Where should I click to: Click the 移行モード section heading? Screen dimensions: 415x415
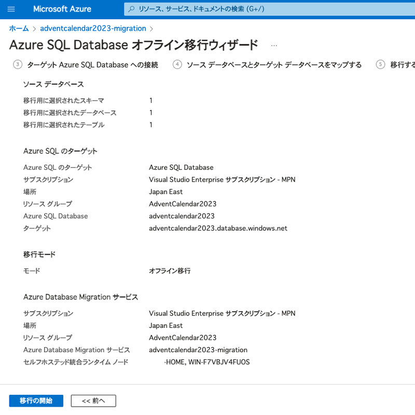pos(39,255)
